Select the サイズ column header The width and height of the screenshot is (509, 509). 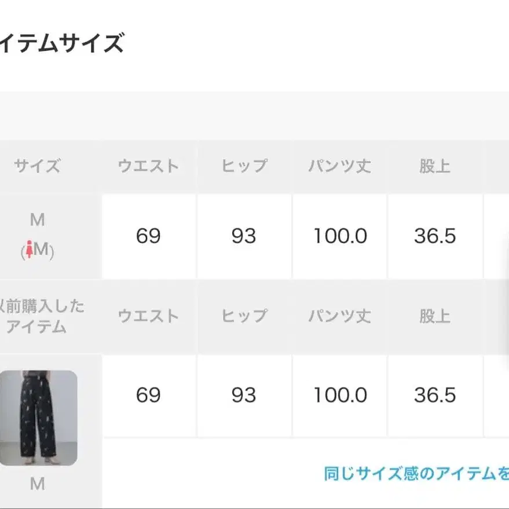click(x=37, y=167)
